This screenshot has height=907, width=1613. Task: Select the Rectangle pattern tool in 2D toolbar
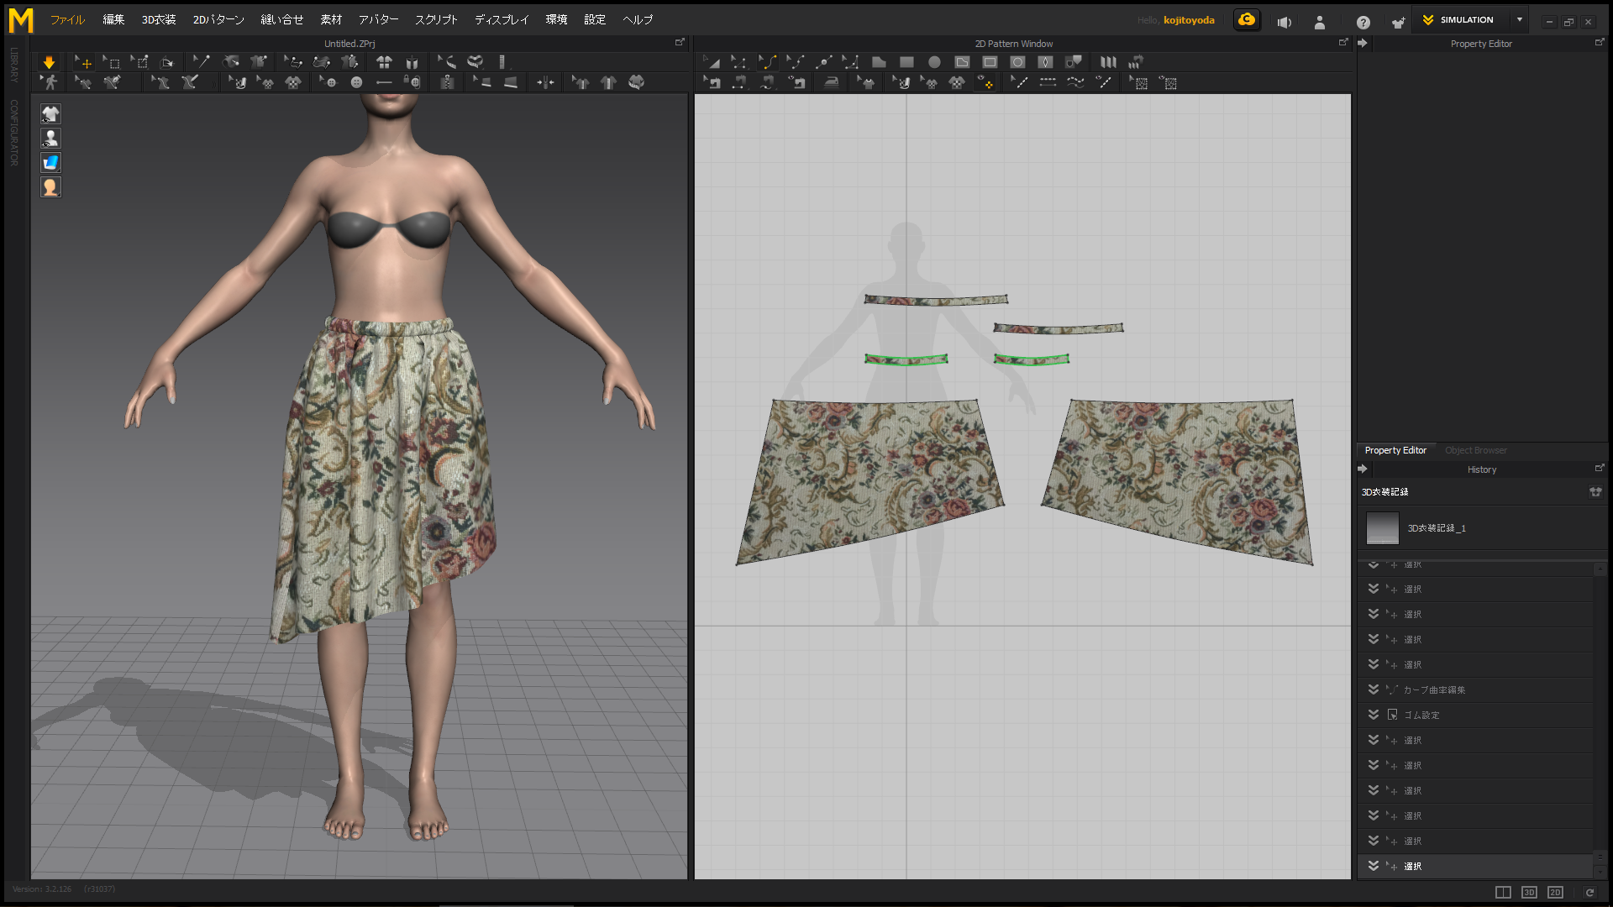(906, 62)
